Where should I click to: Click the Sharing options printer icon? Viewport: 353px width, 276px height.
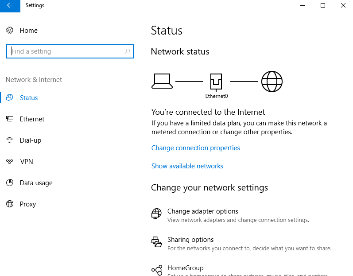click(156, 242)
